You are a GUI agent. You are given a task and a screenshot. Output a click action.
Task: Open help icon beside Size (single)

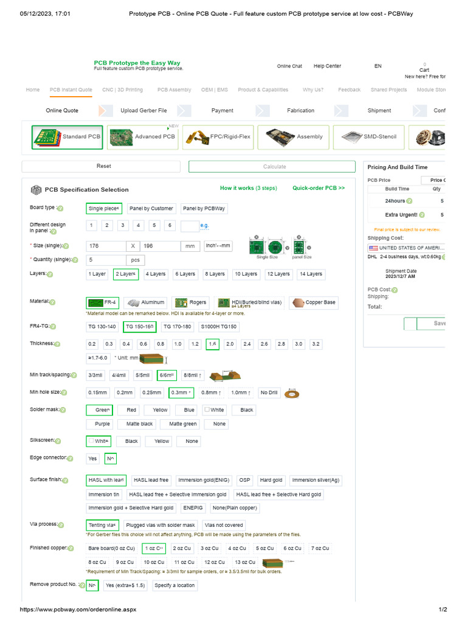click(66, 246)
